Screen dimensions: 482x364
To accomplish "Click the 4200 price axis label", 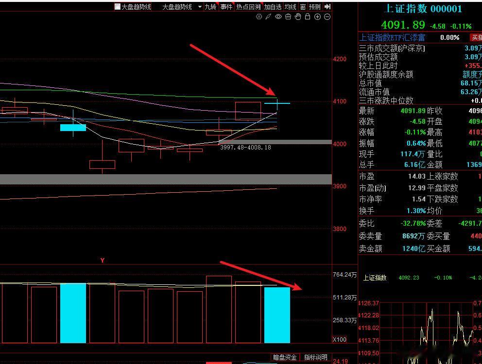I will point(340,59).
